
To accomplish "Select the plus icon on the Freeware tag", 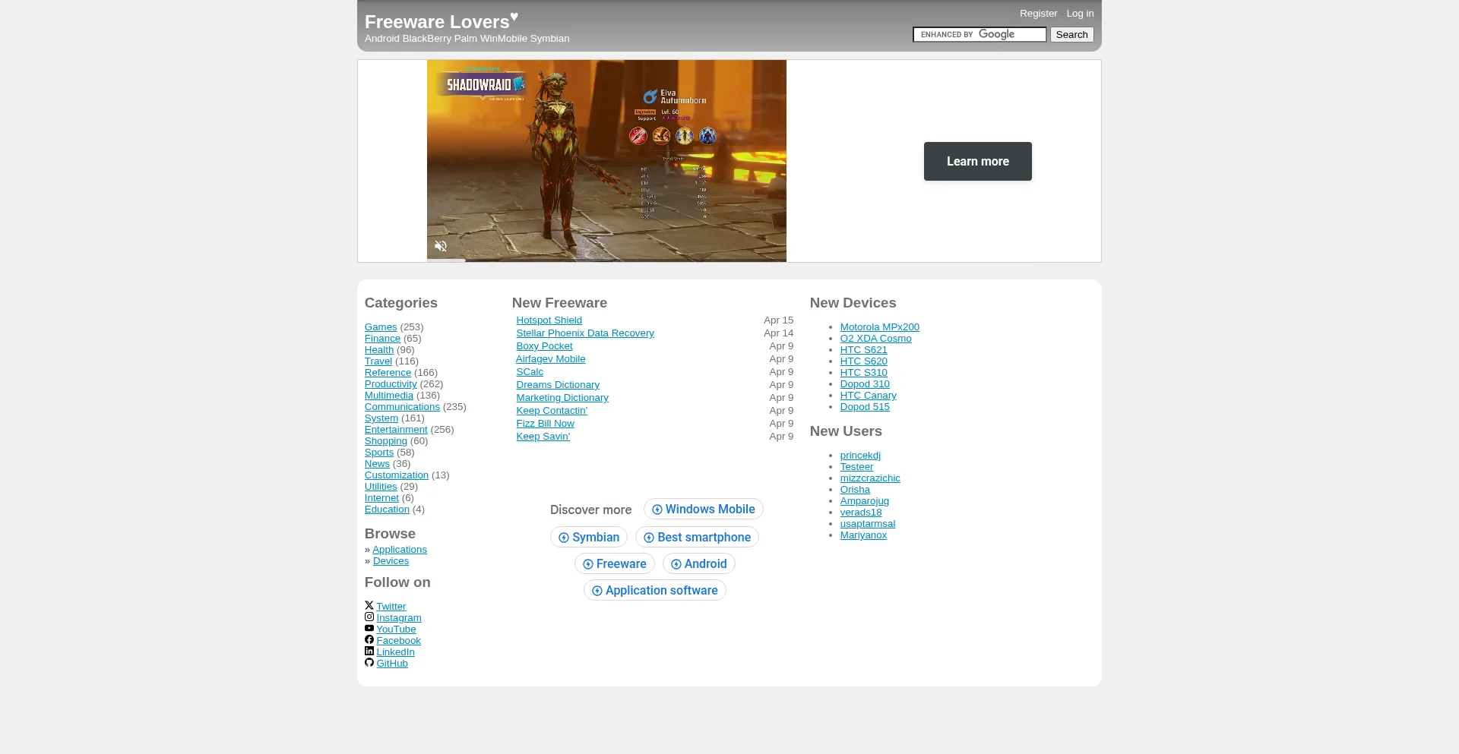I will tap(589, 564).
